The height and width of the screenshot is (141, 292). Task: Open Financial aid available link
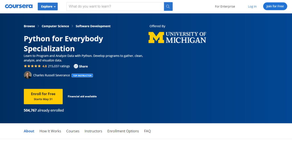pyautogui.click(x=82, y=96)
